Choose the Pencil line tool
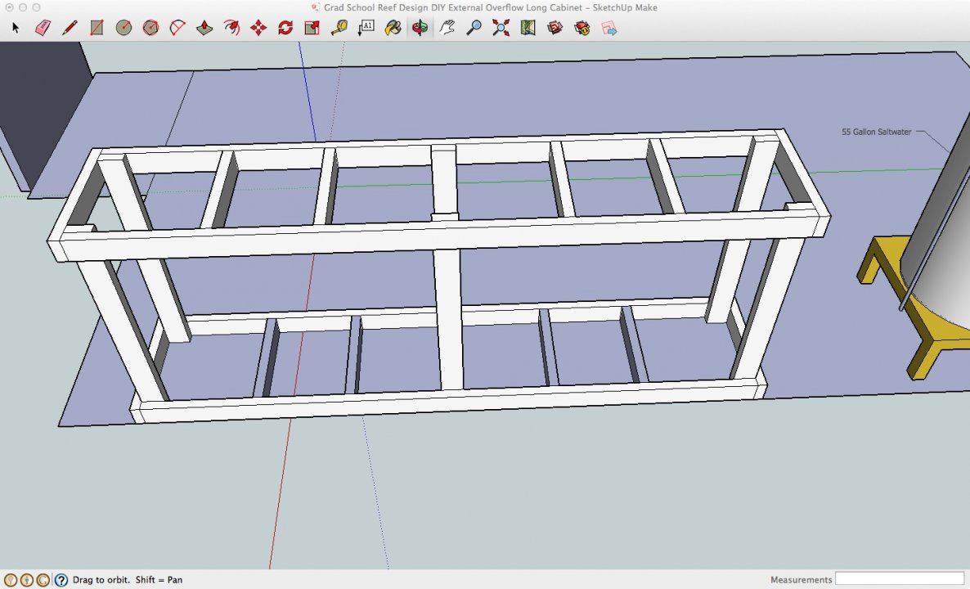The image size is (970, 589). (70, 28)
